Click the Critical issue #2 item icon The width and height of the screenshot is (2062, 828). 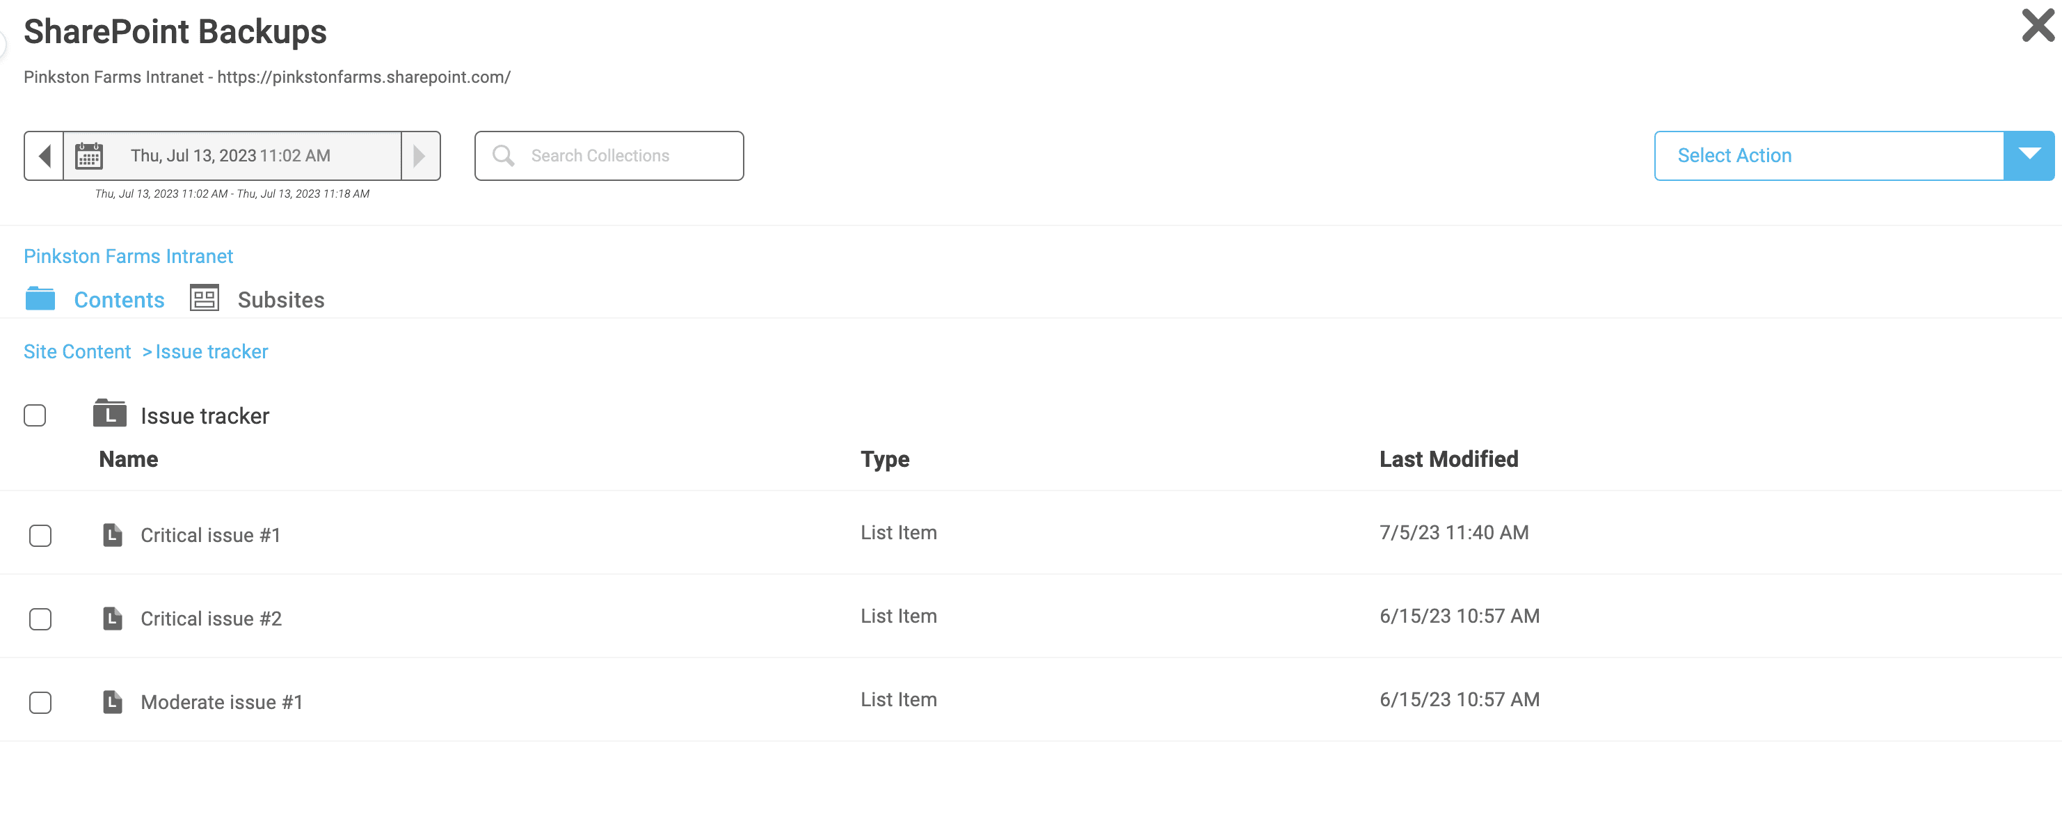pyautogui.click(x=113, y=618)
